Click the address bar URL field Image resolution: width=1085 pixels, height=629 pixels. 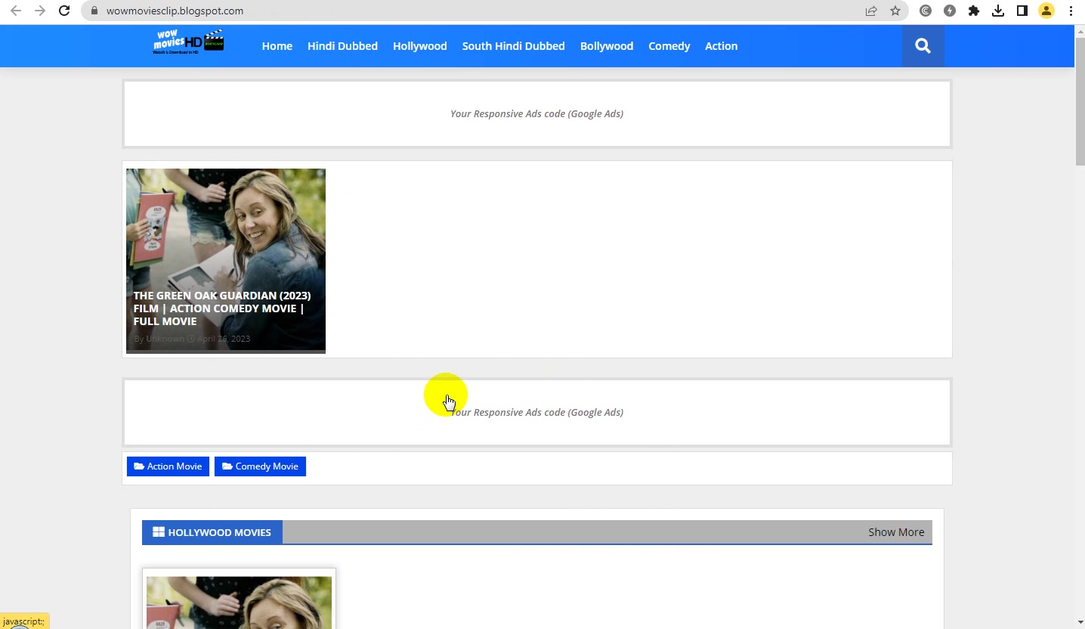(x=484, y=11)
